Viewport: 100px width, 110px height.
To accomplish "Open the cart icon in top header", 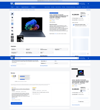I will coord(88,3).
